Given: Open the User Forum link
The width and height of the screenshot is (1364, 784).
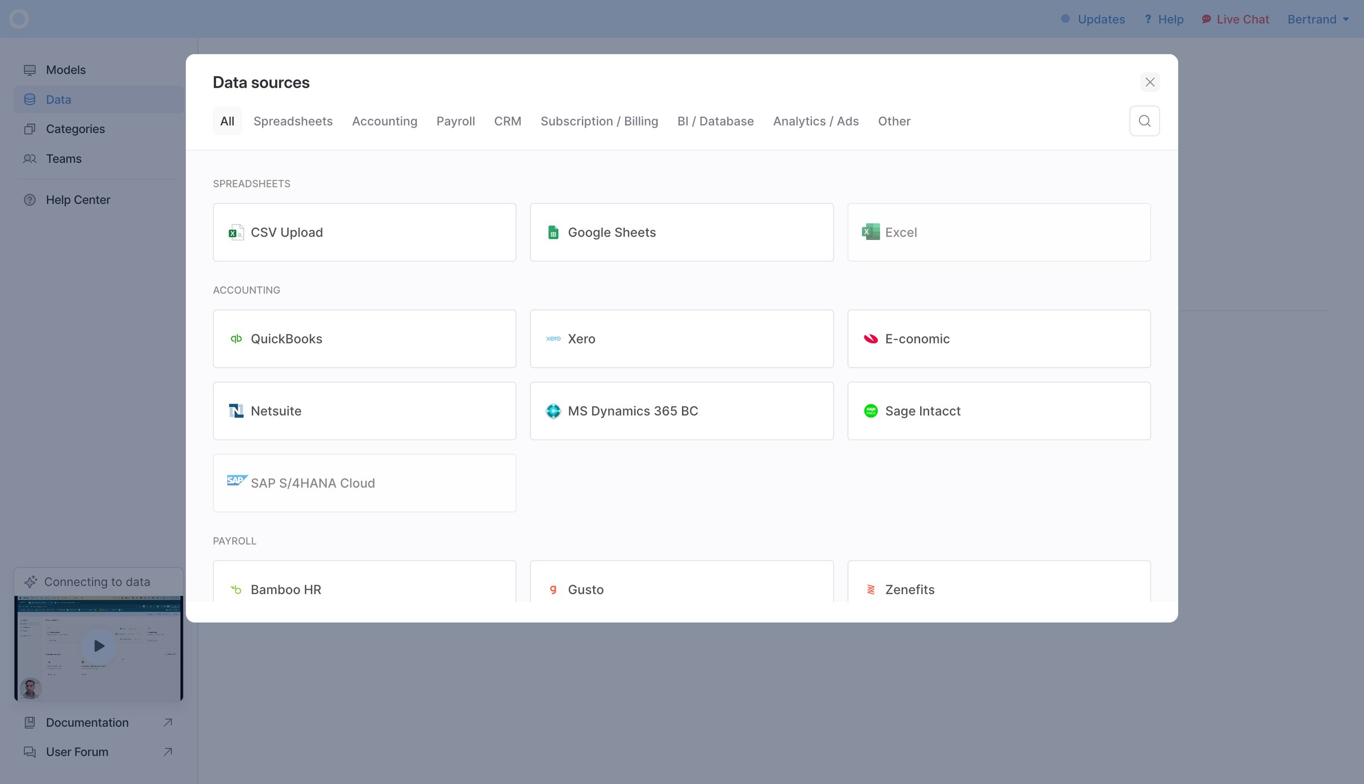Looking at the screenshot, I should (98, 752).
